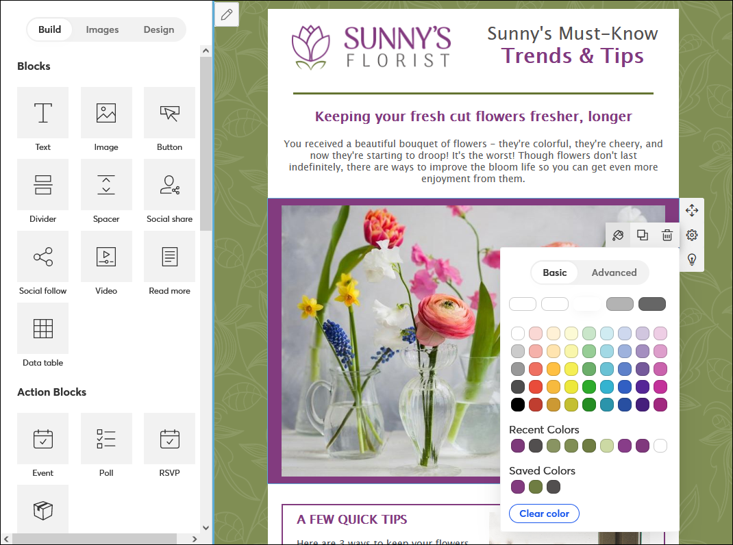Image resolution: width=733 pixels, height=545 pixels.
Task: Insert a Divider block
Action: coord(42,184)
